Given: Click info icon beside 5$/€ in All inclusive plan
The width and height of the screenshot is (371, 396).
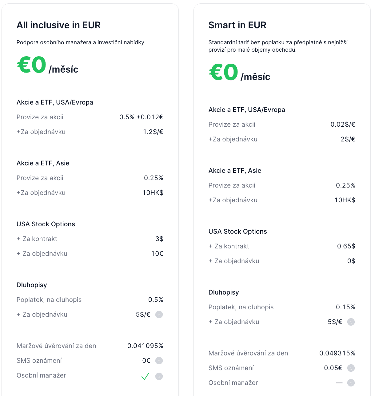Looking at the screenshot, I should [159, 315].
